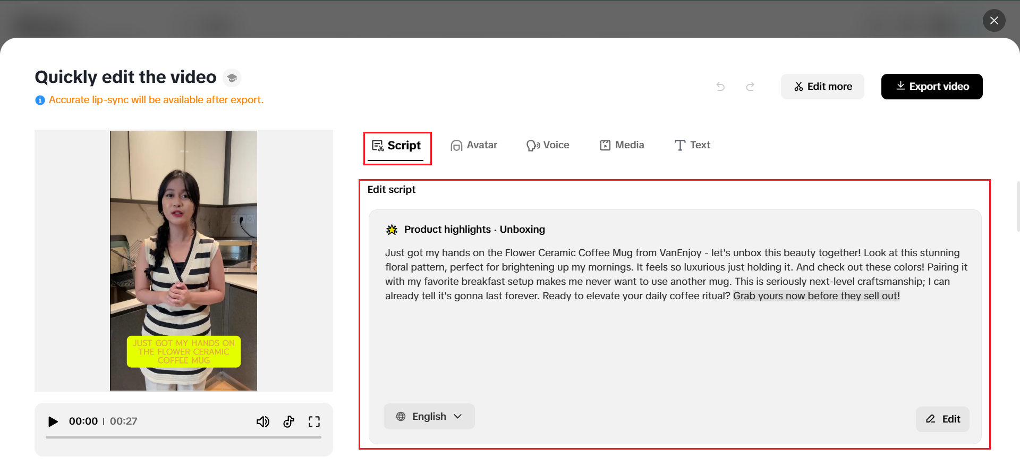This screenshot has width=1020, height=473.
Task: Click the Product highlights sparkle icon
Action: 392,230
